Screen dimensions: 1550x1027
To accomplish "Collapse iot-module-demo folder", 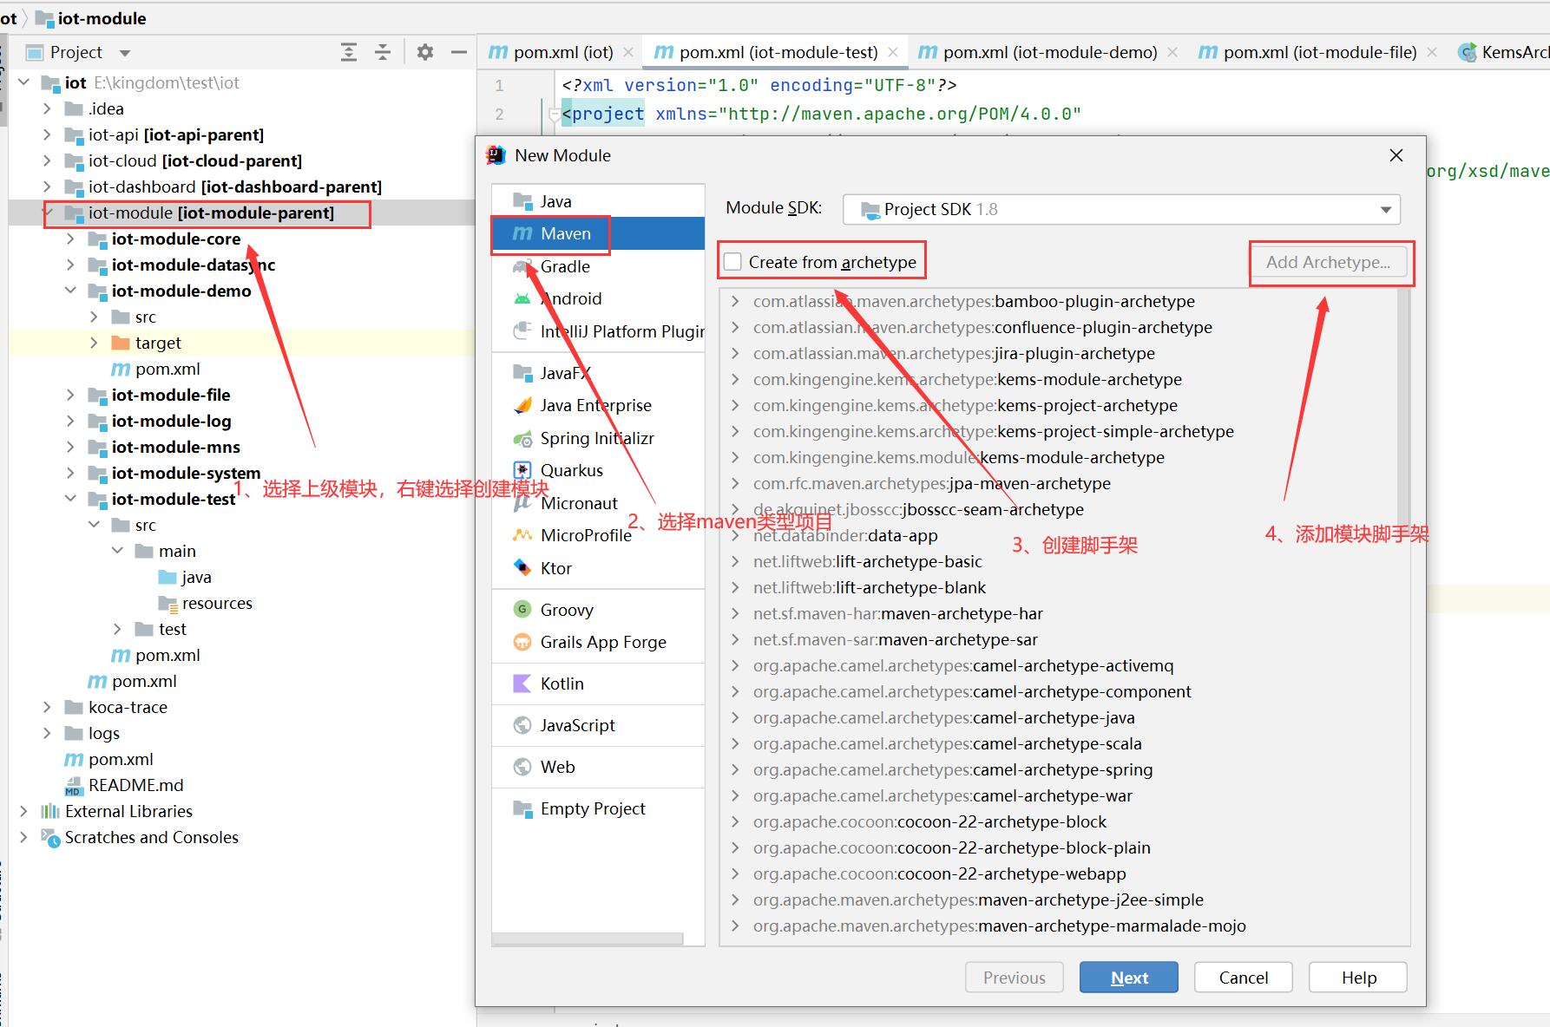I will [70, 291].
